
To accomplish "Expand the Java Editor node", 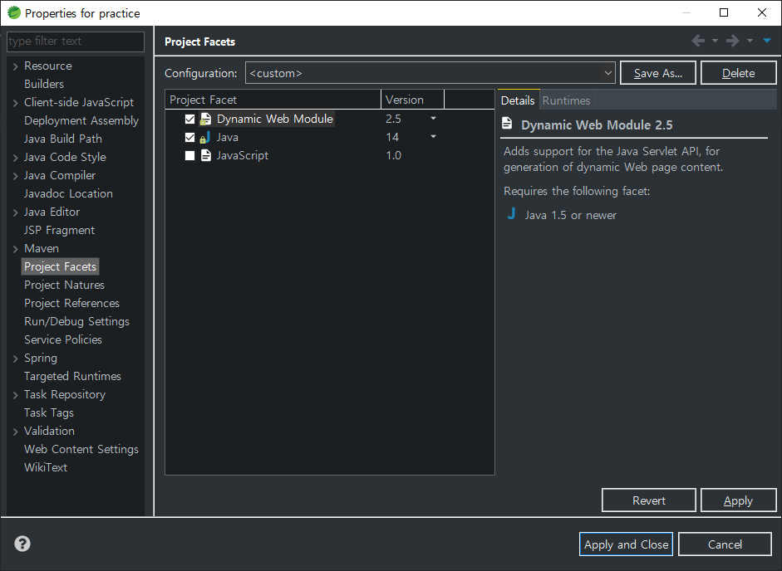I will coord(16,212).
